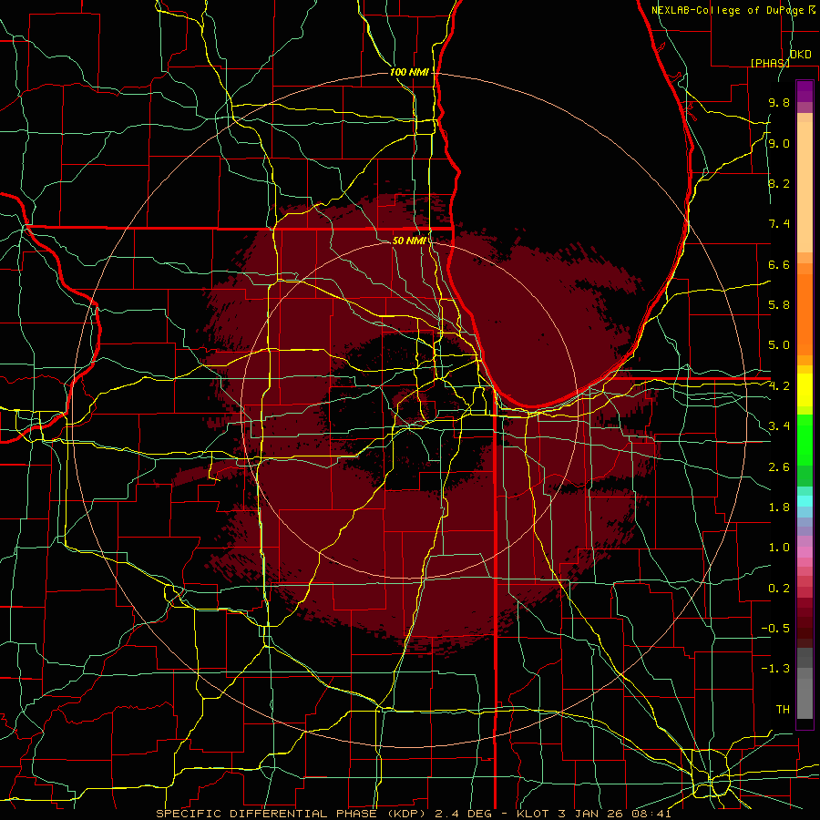Pick the gray segment near TH
Image resolution: width=820 pixels, height=820 pixels.
click(x=805, y=699)
